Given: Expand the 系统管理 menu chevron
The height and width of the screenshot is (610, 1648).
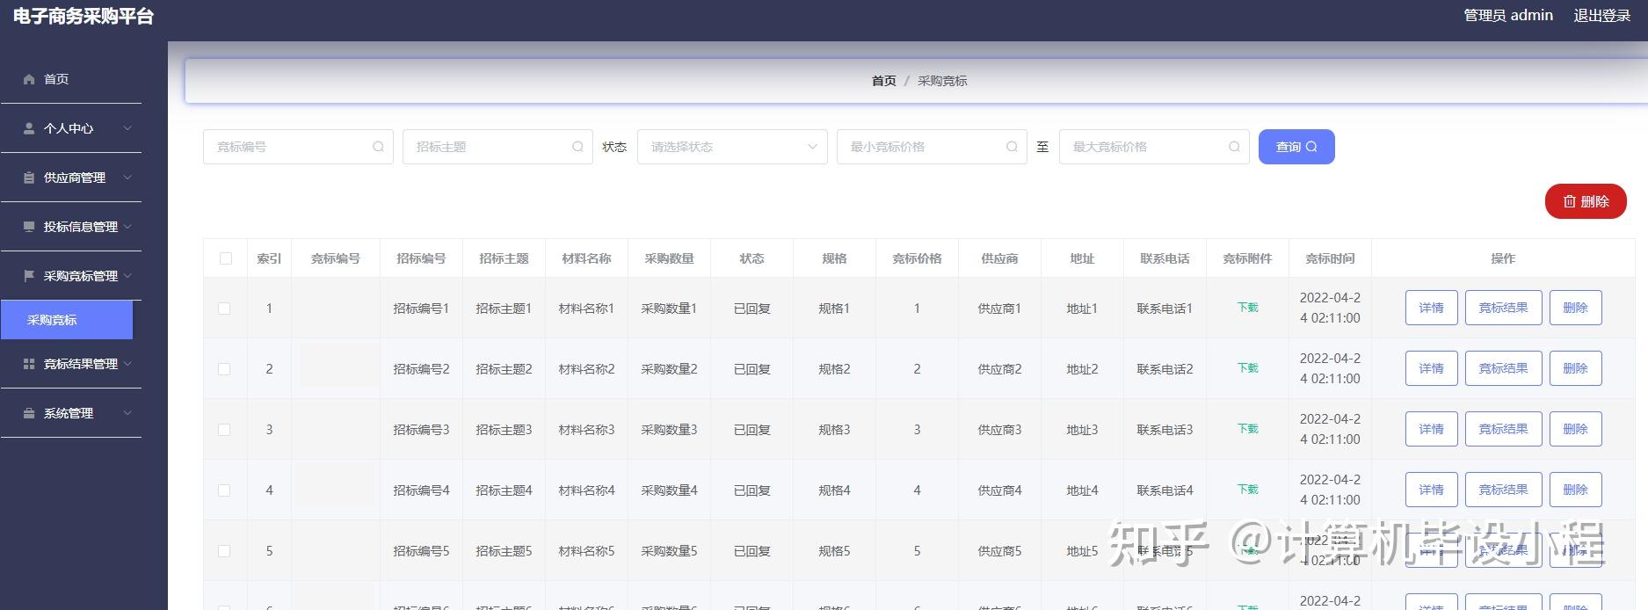Looking at the screenshot, I should click(127, 413).
